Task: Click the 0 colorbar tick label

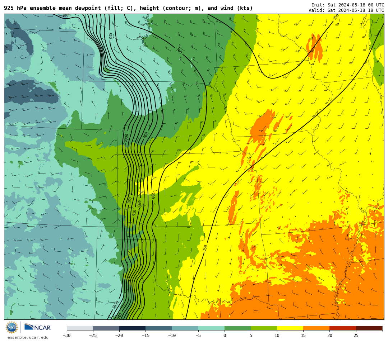Action: tap(225, 335)
